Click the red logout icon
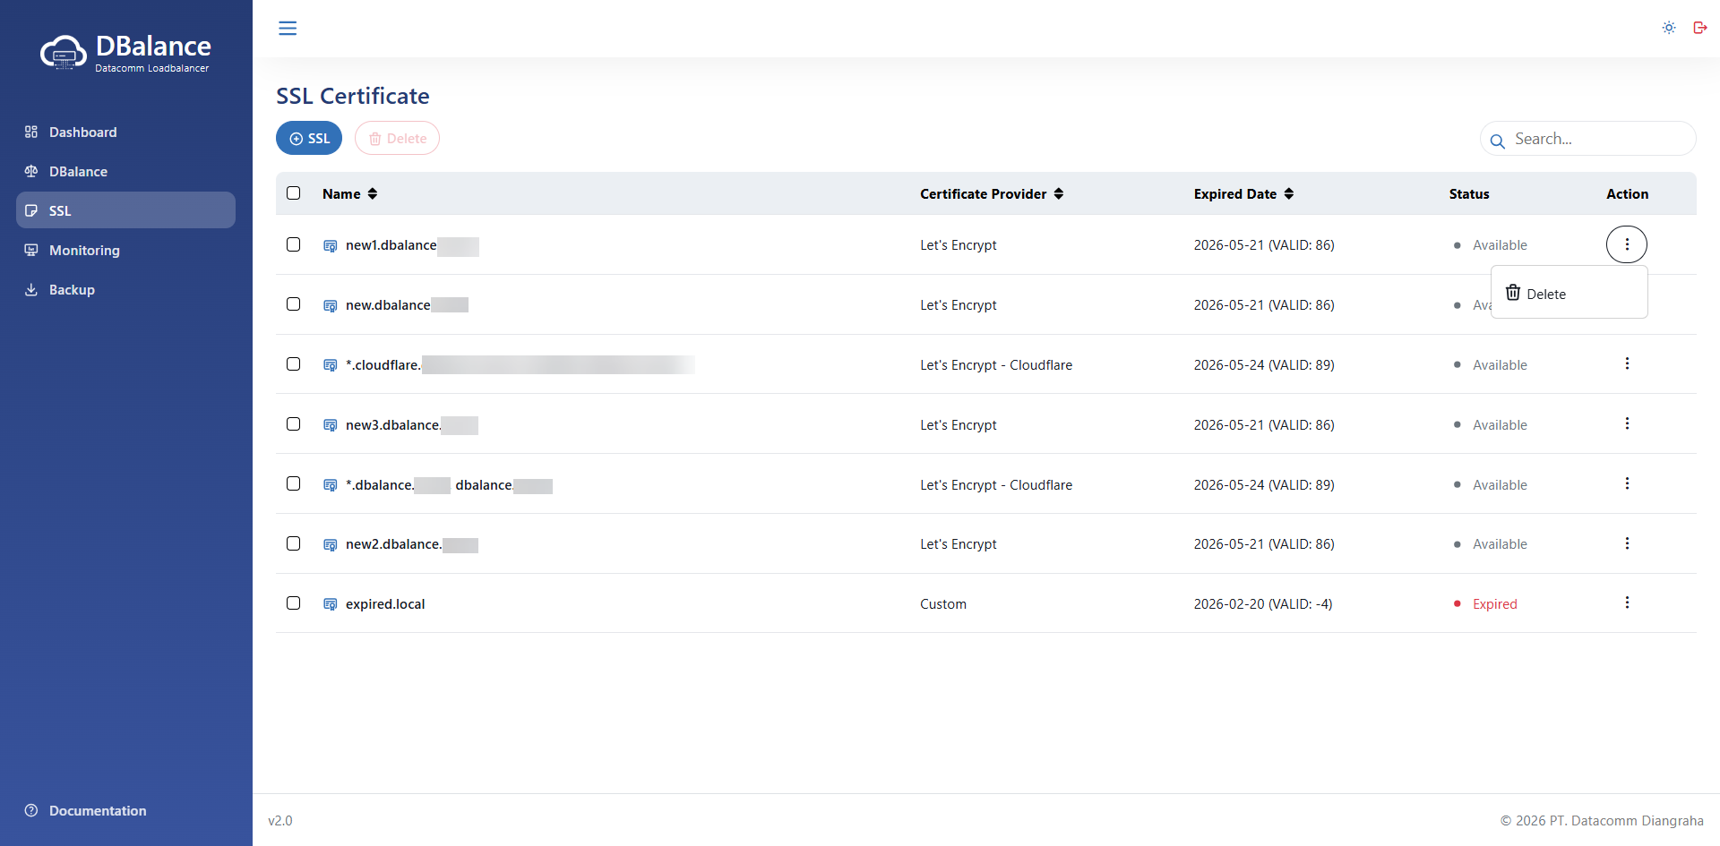Viewport: 1720px width, 846px height. pos(1699,28)
